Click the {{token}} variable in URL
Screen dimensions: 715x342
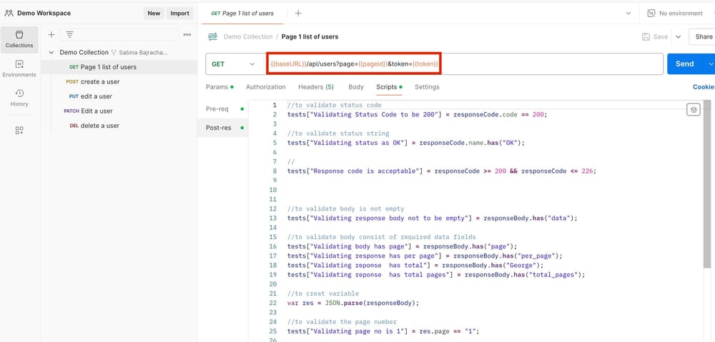425,64
